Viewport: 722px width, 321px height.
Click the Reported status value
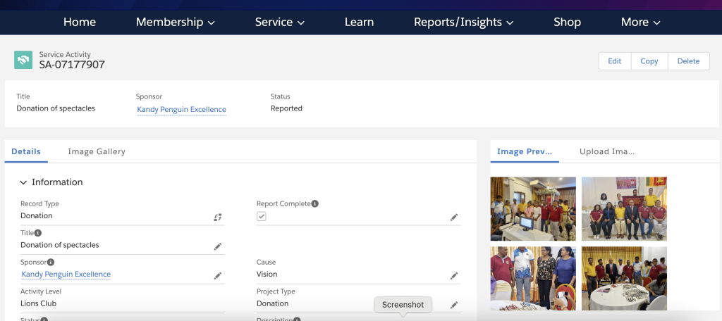pyautogui.click(x=286, y=108)
